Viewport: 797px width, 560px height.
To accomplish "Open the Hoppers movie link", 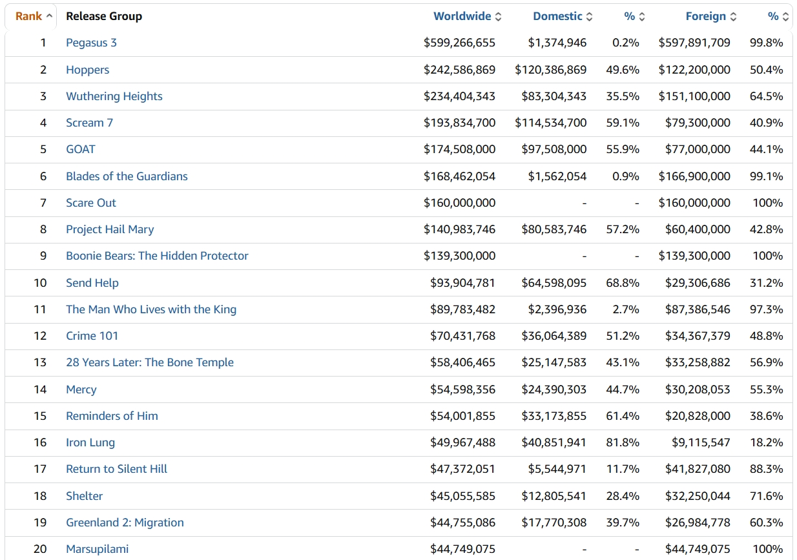I will [87, 70].
